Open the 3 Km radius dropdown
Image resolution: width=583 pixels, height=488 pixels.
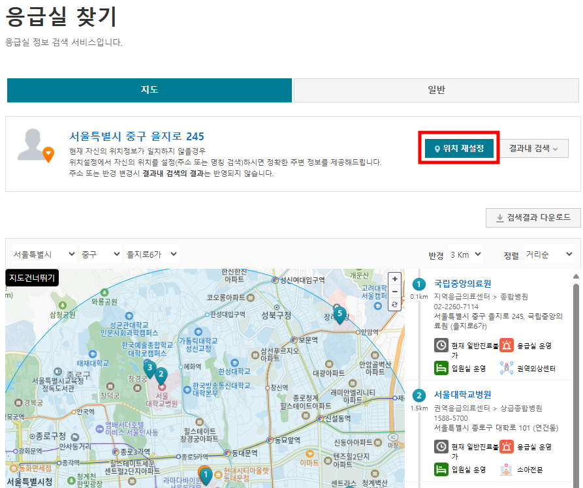(465, 254)
